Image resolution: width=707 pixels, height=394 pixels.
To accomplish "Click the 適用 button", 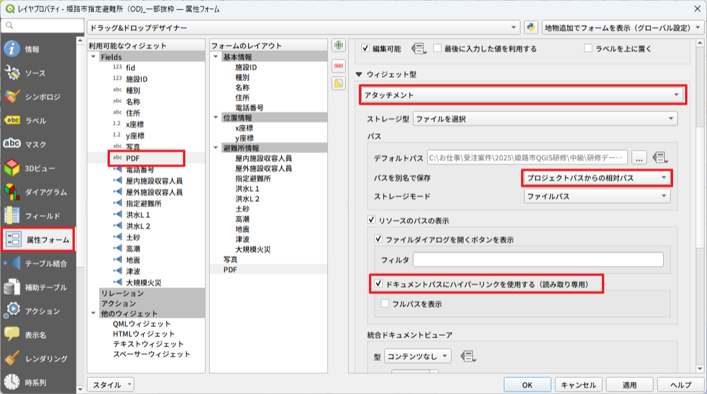I will (x=629, y=384).
